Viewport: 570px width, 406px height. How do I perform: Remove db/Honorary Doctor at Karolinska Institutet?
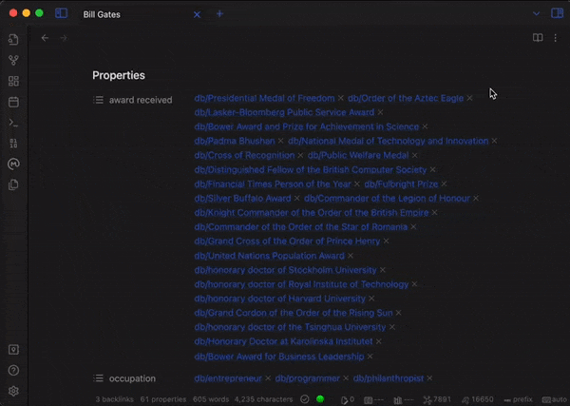point(378,341)
